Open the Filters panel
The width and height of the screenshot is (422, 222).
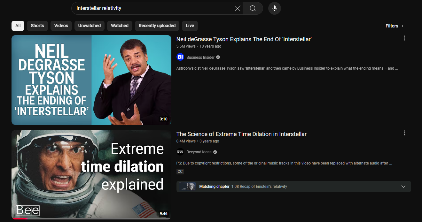pos(396,26)
